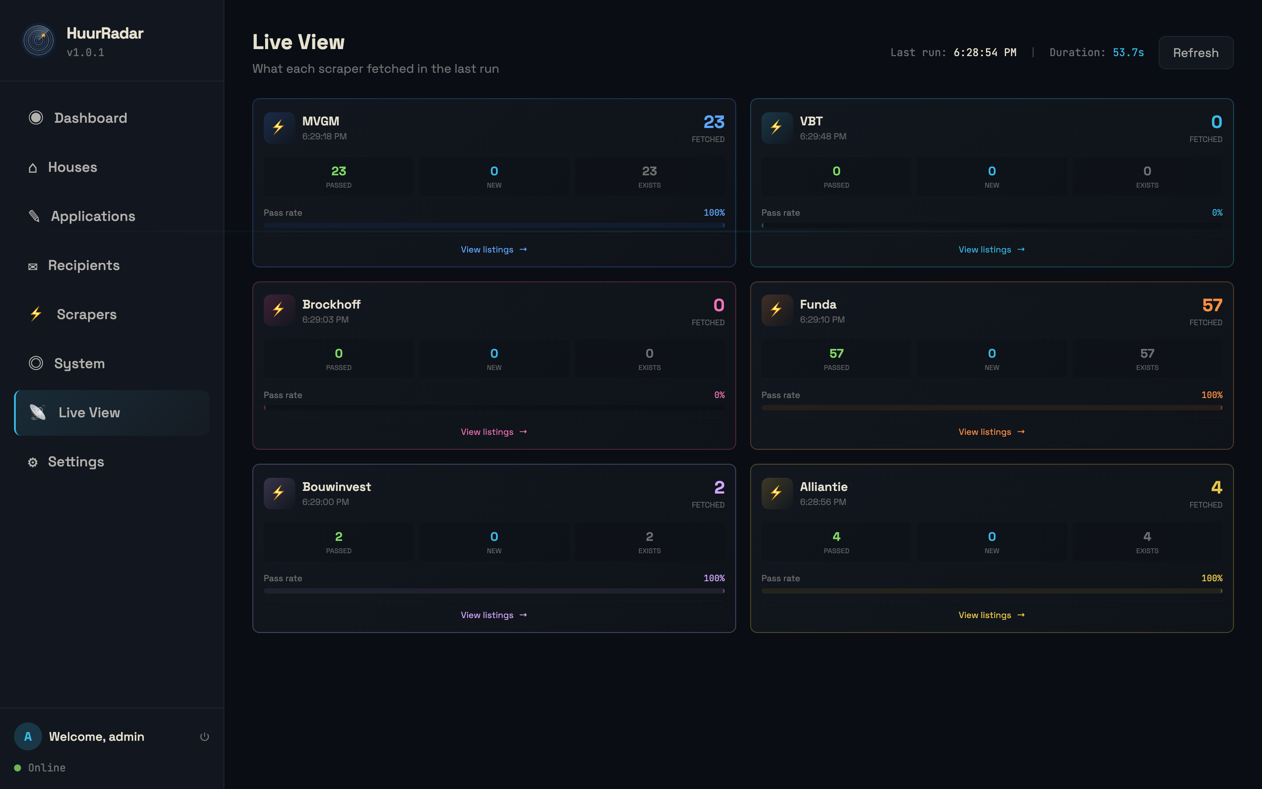Image resolution: width=1262 pixels, height=789 pixels.
Task: Click the Bouwinvest card bolt icon
Action: [x=279, y=493]
